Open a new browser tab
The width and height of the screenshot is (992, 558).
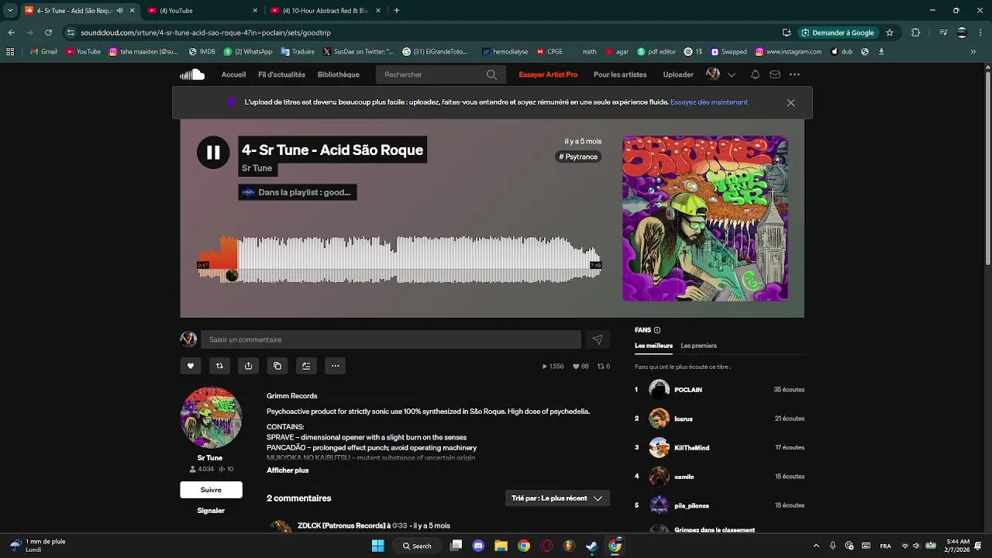point(397,11)
